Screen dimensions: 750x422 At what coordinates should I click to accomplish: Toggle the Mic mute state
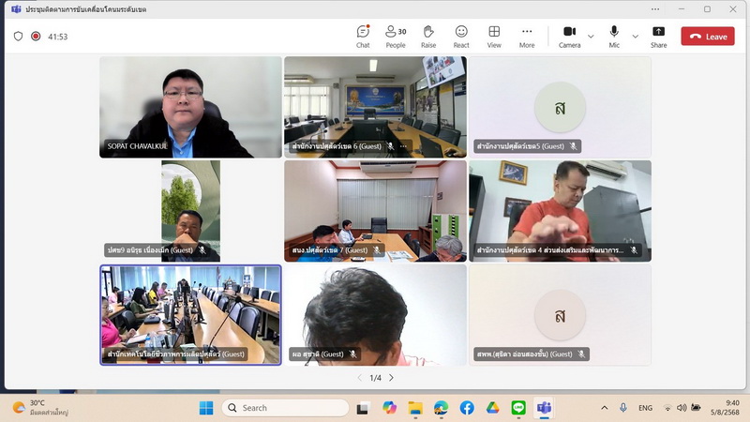click(614, 36)
